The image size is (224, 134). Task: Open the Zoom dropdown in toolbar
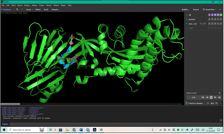(30, 9)
